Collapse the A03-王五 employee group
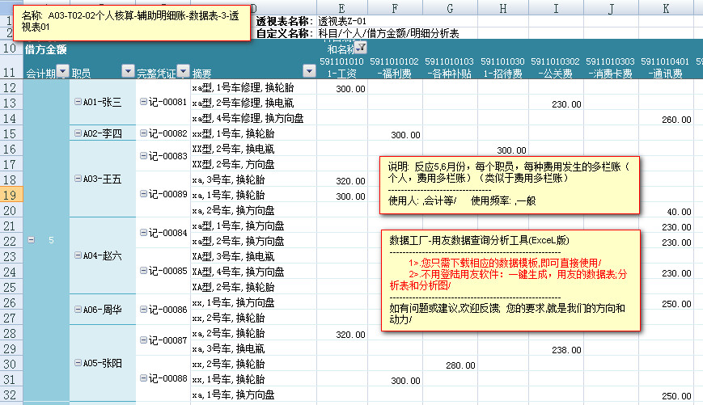The width and height of the screenshot is (703, 405). click(x=78, y=179)
